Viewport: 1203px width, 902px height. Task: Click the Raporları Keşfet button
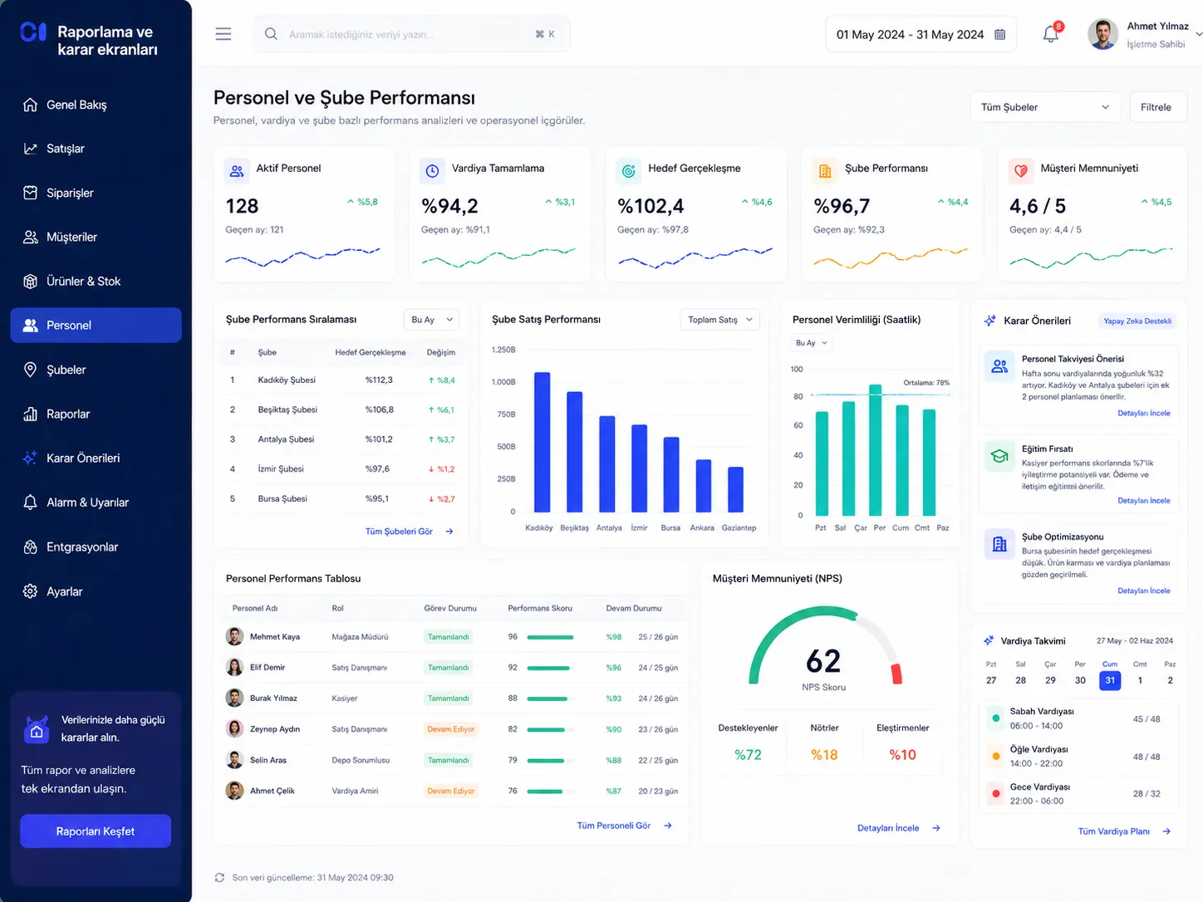tap(96, 831)
